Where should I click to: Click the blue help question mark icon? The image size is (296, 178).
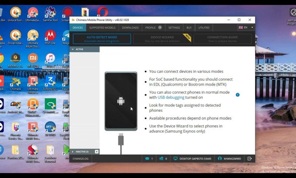(238, 95)
